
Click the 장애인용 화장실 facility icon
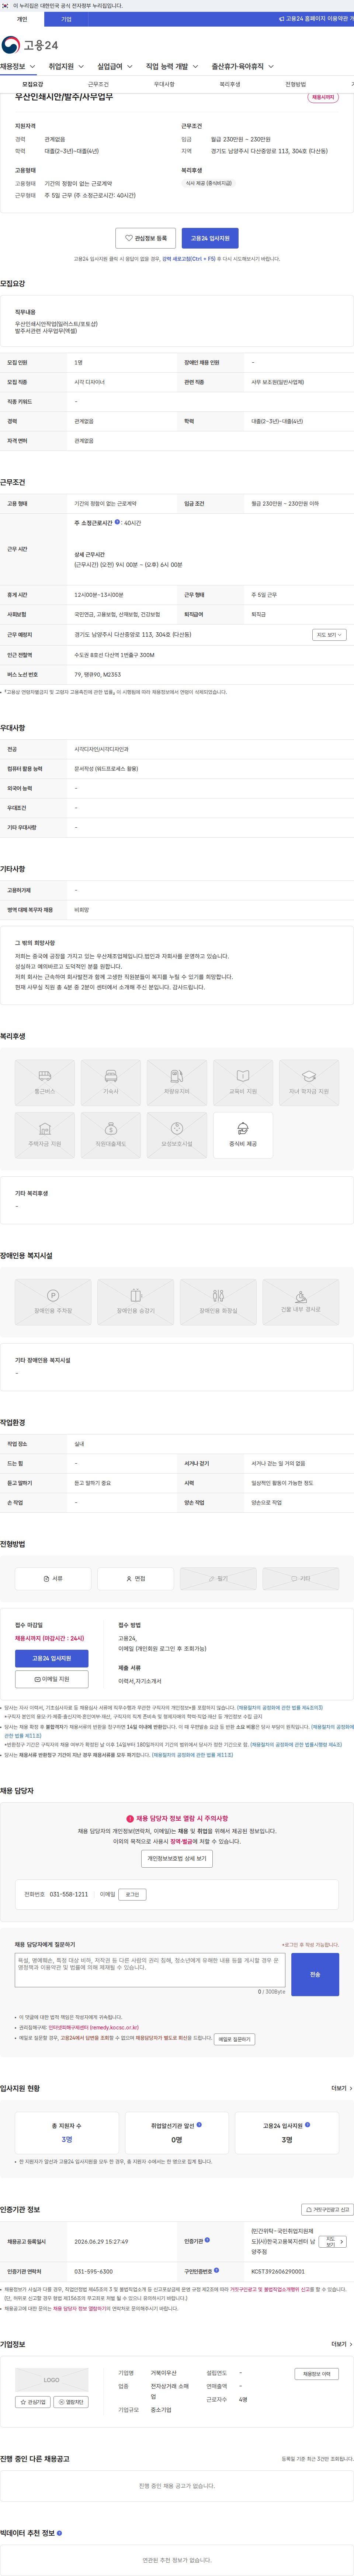click(x=218, y=1301)
